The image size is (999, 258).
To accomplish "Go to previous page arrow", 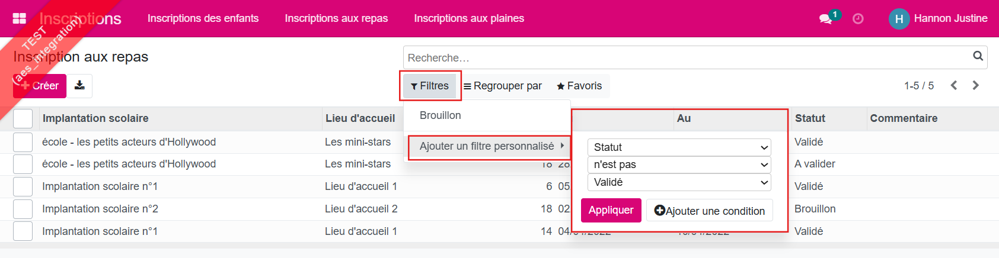I will coord(954,85).
